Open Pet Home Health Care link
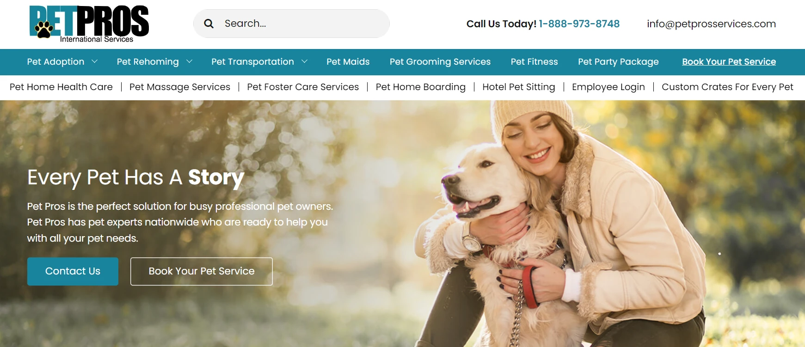Viewport: 805px width, 347px height. (61, 87)
